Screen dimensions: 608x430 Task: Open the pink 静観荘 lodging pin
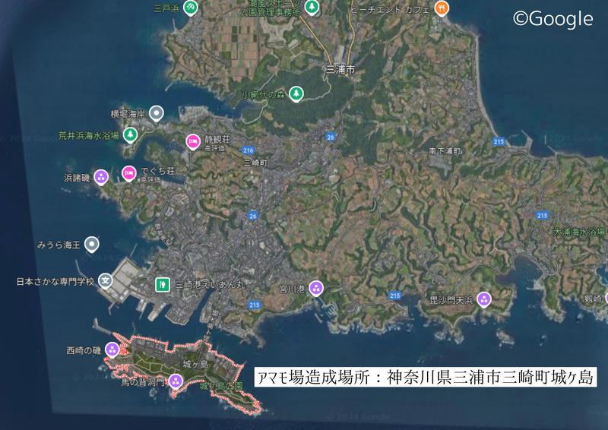192,141
